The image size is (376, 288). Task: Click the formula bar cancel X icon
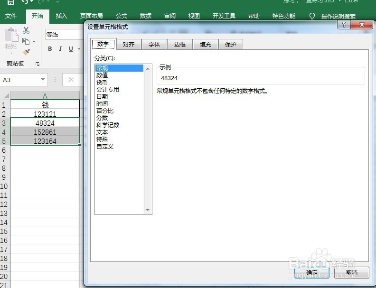click(71, 80)
